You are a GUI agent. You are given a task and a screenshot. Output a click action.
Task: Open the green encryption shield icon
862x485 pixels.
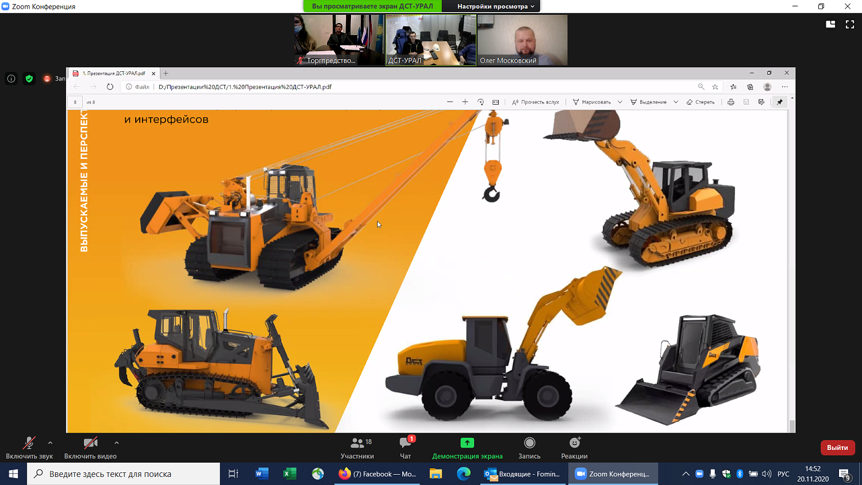tap(29, 79)
